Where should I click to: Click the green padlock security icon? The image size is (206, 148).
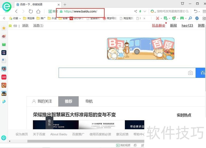click(x=61, y=11)
